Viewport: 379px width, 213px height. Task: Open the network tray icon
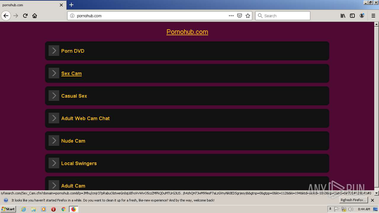[x=344, y=209]
